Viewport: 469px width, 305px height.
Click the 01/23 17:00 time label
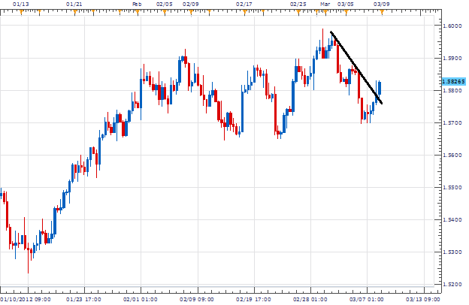tap(83, 299)
